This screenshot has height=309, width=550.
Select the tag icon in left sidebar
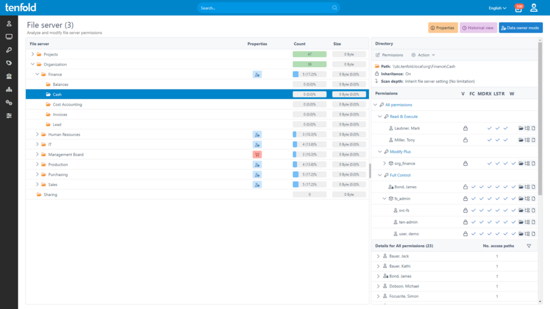9,63
